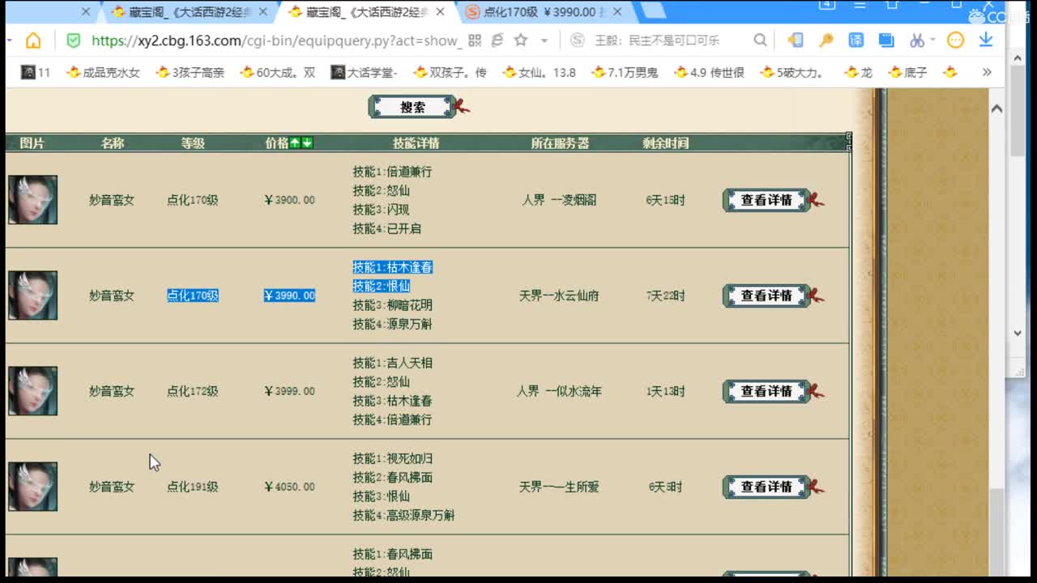Image resolution: width=1037 pixels, height=583 pixels.
Task: Open the 女仙。13.8 bookmark
Action: pos(539,72)
